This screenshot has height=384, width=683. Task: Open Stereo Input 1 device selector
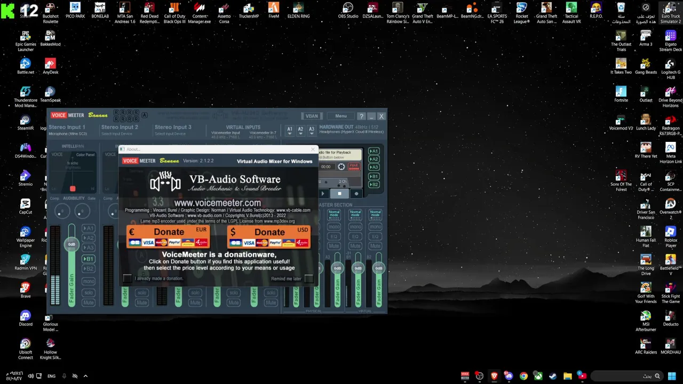click(x=68, y=134)
